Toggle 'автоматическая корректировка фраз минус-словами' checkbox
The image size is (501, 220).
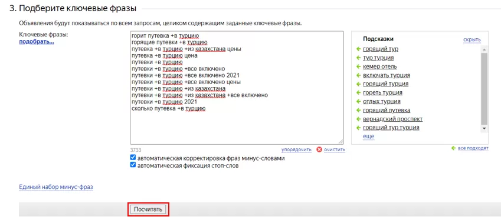click(133, 158)
